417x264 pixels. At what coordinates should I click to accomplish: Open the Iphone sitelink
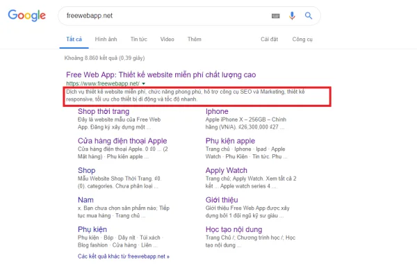(x=217, y=111)
